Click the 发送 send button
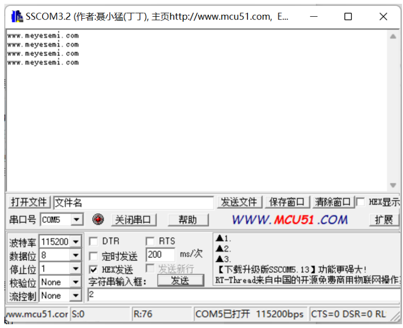Image resolution: width=403 pixels, height=328 pixels. tap(180, 280)
